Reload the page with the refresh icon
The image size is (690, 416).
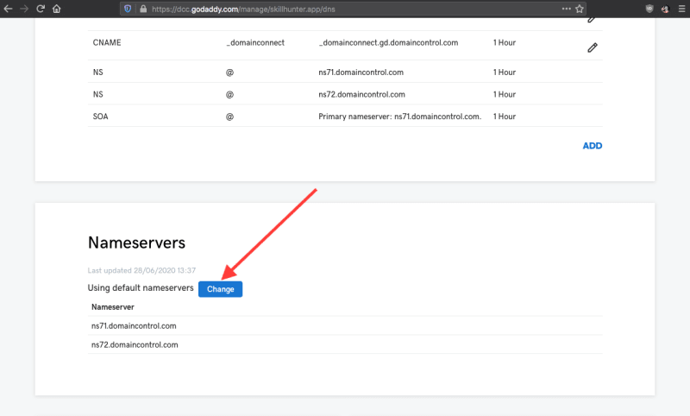point(41,9)
